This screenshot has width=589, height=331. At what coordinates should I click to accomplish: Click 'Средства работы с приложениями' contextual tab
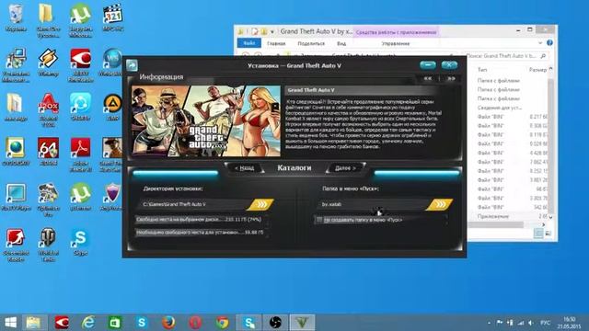pos(396,32)
